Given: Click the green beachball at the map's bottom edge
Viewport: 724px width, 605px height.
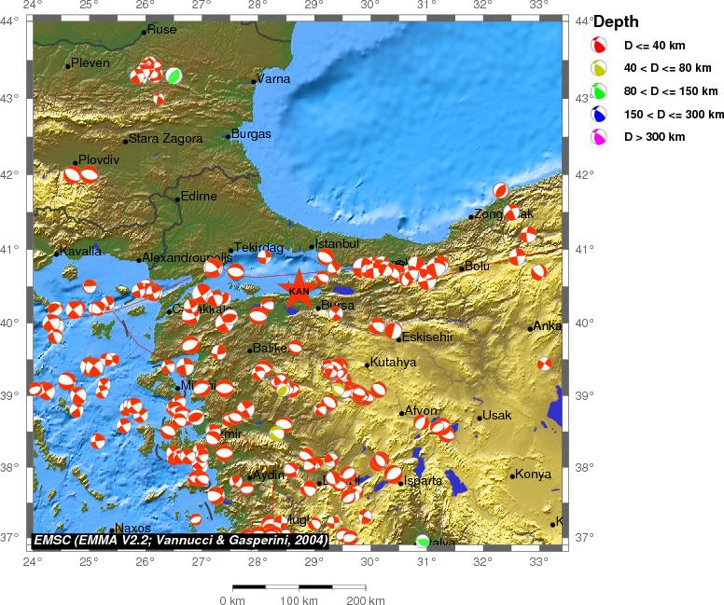Looking at the screenshot, I should (x=423, y=541).
